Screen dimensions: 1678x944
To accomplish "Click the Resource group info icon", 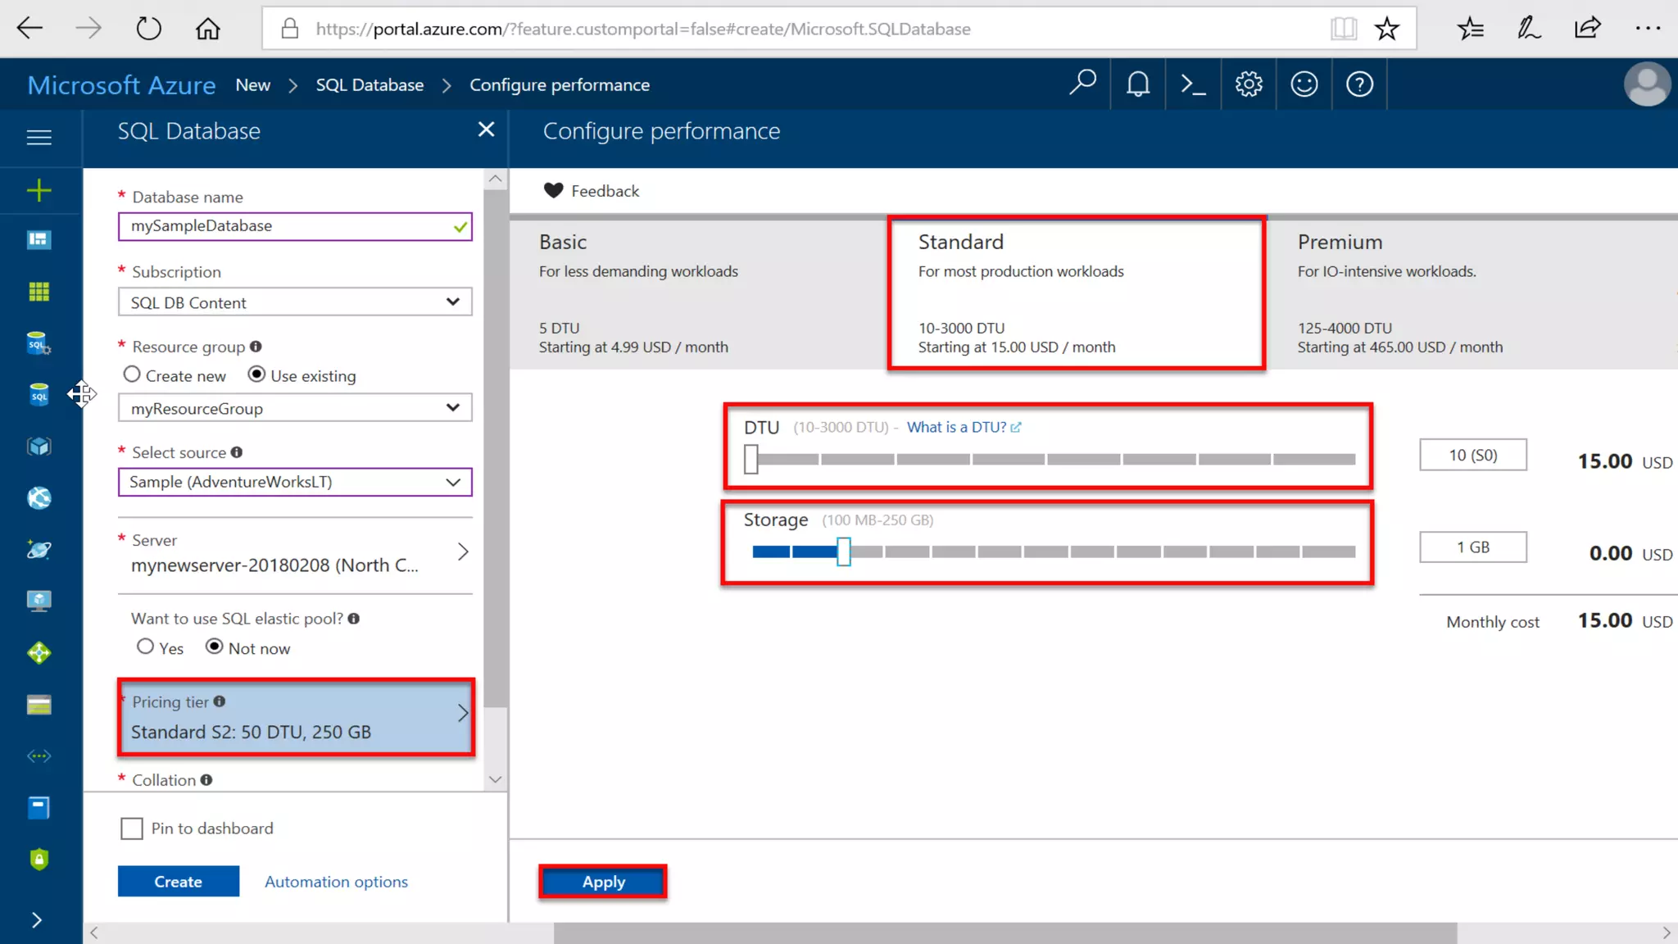I will pyautogui.click(x=256, y=347).
